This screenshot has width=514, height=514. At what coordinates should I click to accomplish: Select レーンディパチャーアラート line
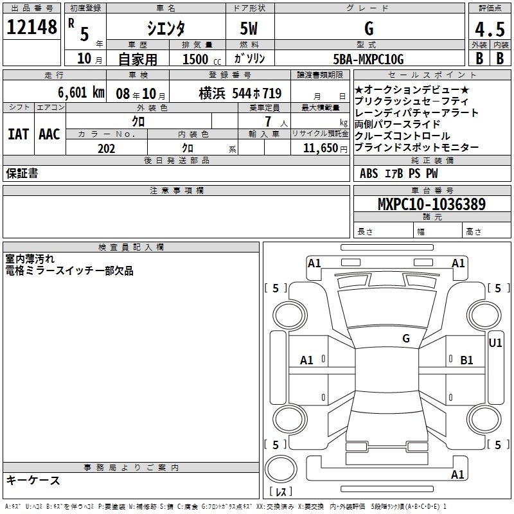click(416, 113)
